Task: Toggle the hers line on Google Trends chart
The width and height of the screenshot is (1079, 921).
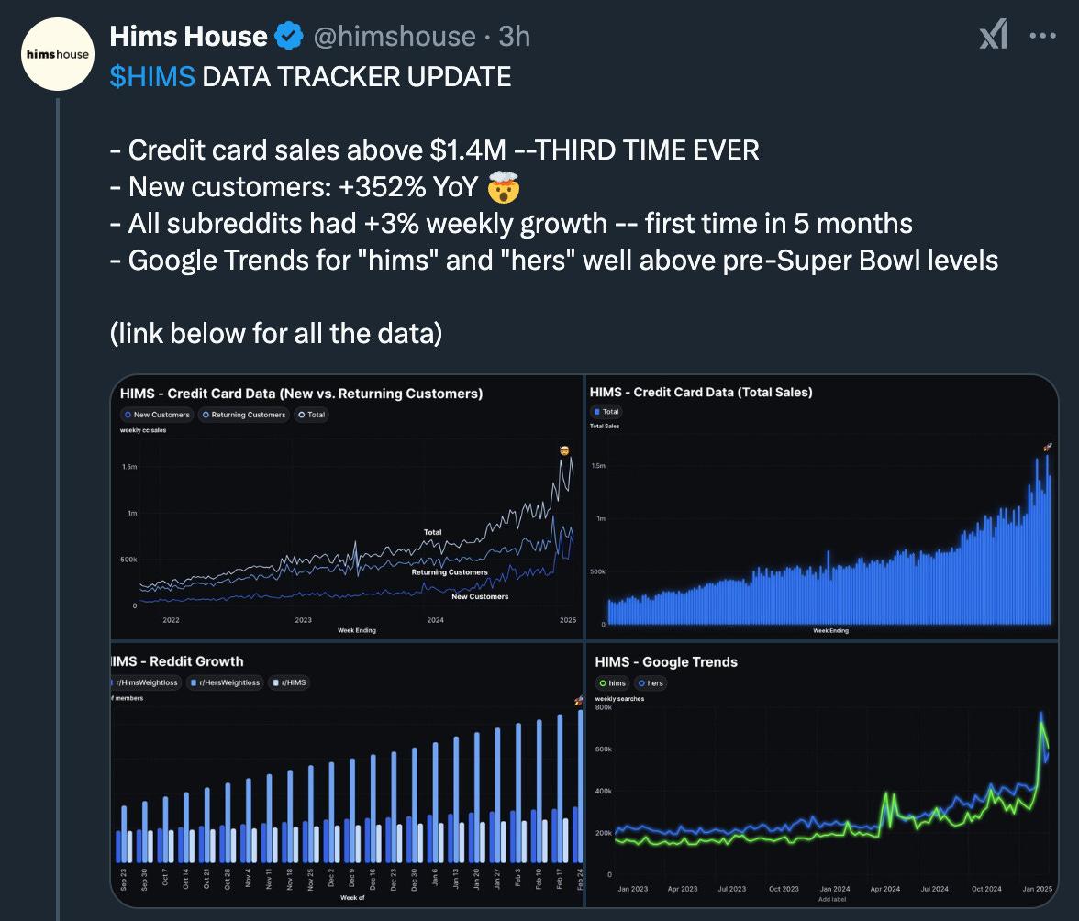Action: click(651, 682)
